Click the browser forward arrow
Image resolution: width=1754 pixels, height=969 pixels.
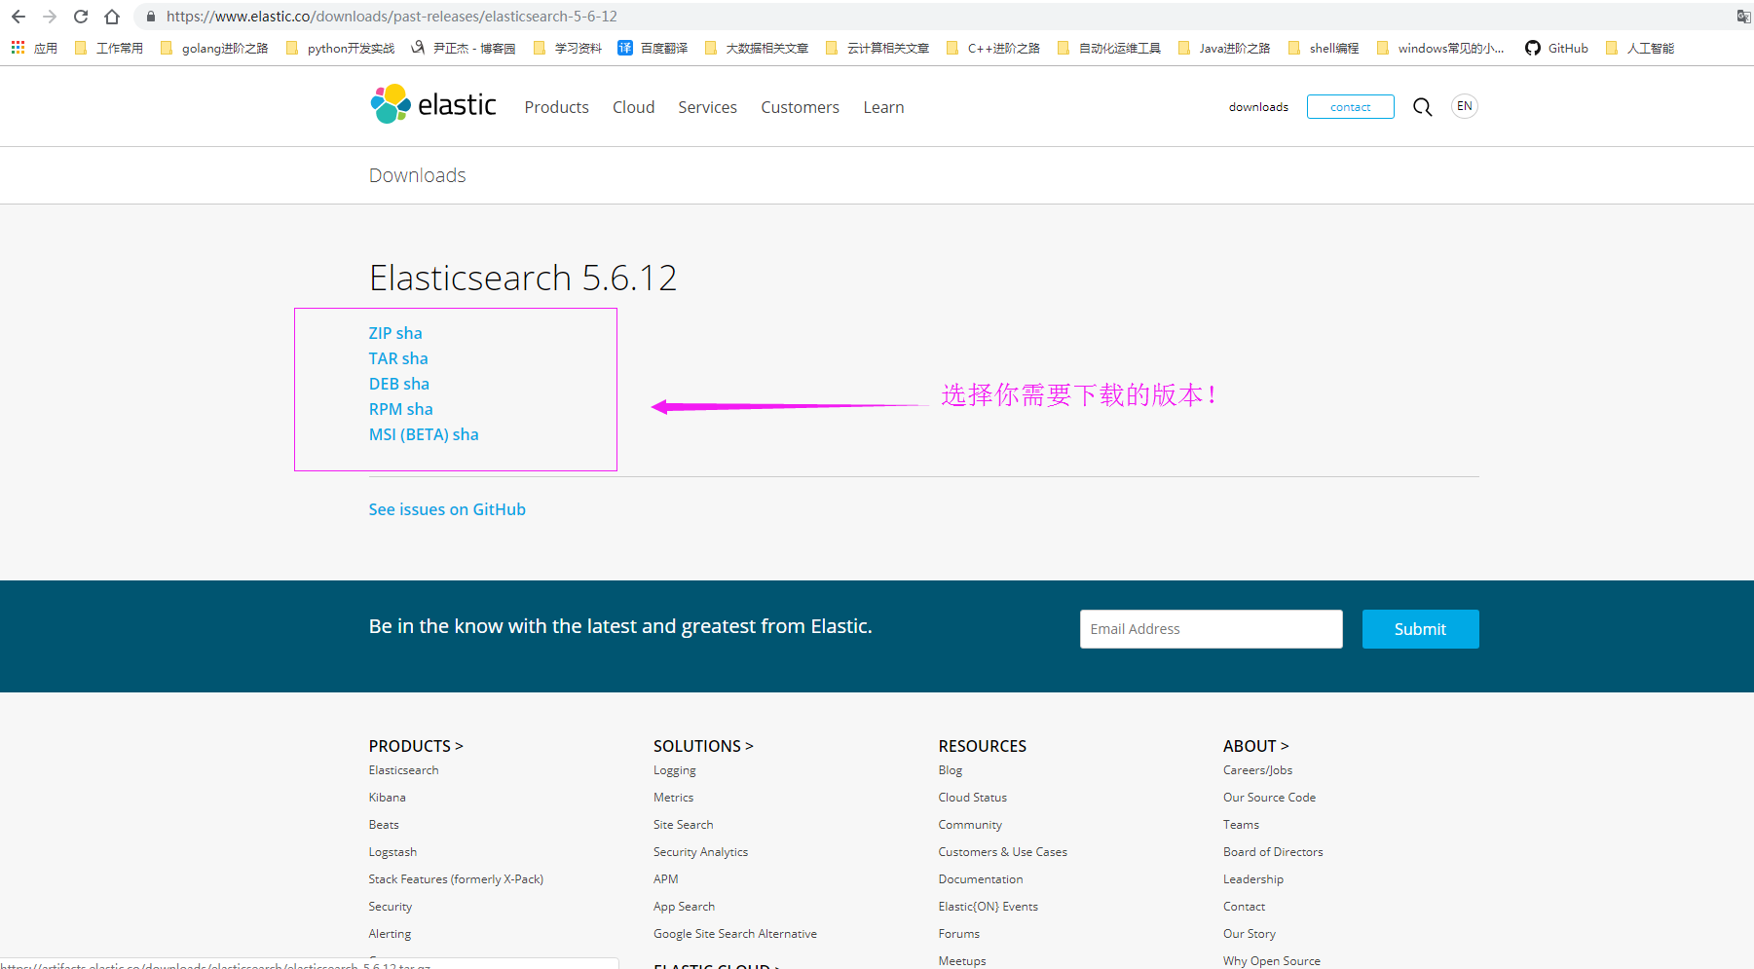50,17
